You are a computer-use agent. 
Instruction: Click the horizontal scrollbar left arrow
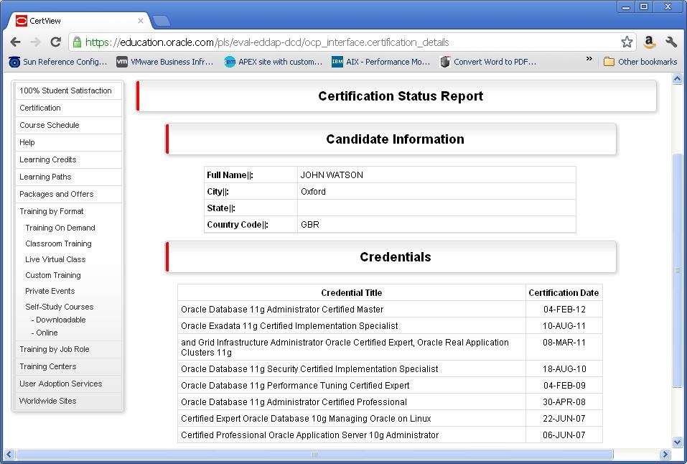tap(9, 455)
